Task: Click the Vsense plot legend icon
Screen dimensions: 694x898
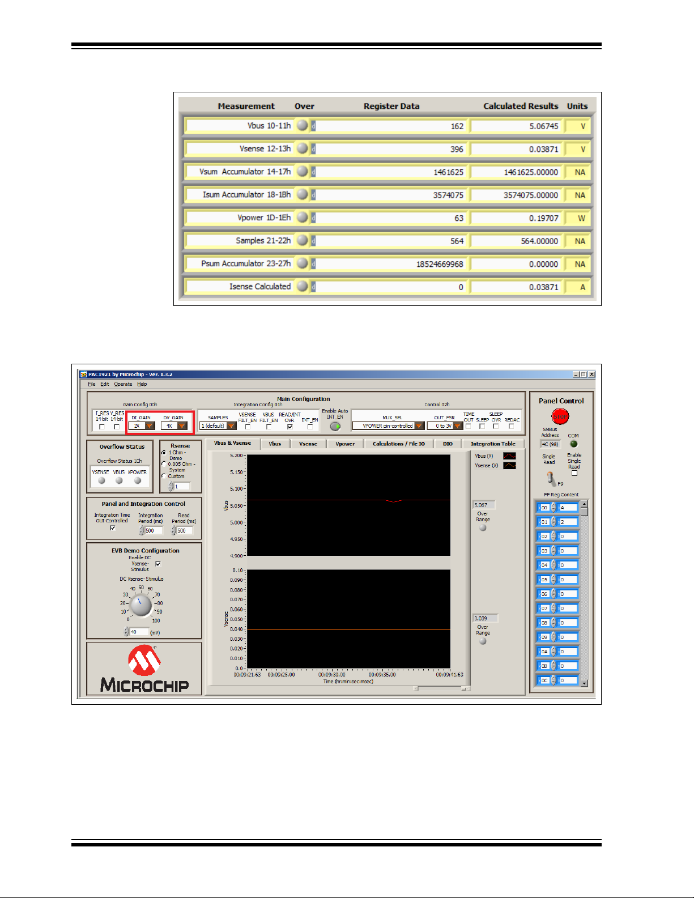Action: [x=509, y=465]
